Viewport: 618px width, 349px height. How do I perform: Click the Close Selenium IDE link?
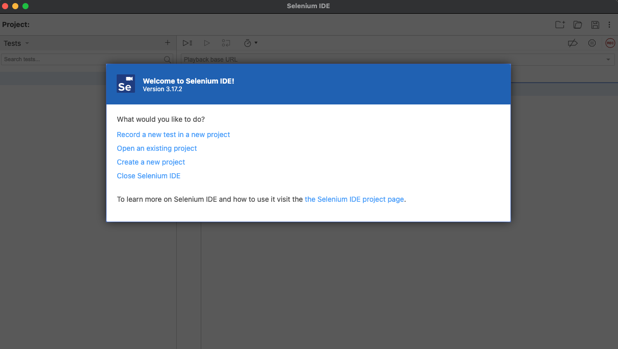point(149,176)
